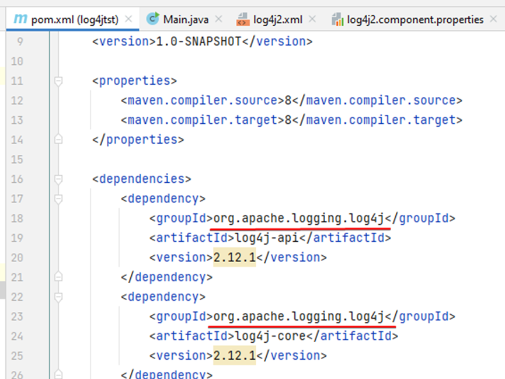The image size is (505, 379).
Task: Click the opening dependency tag on line 22
Action: click(163, 297)
